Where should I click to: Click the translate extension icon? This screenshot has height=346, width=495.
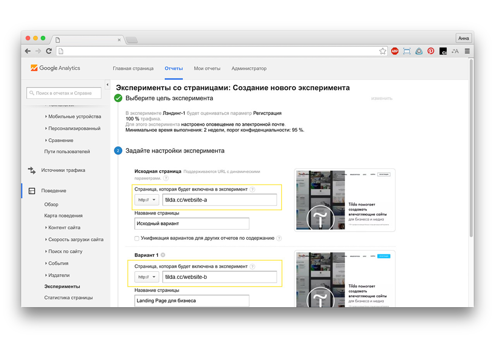point(455,51)
